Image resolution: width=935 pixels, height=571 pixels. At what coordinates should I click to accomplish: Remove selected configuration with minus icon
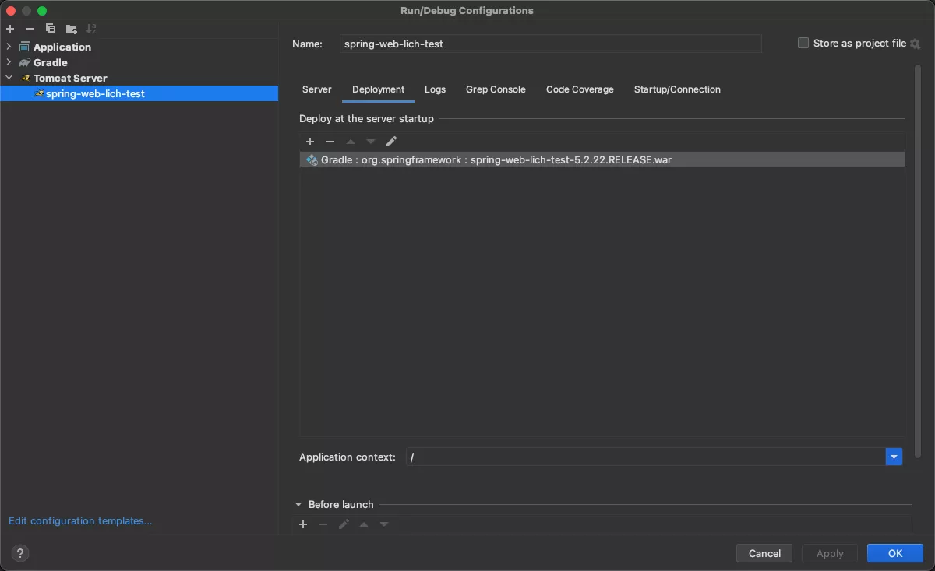(30, 29)
